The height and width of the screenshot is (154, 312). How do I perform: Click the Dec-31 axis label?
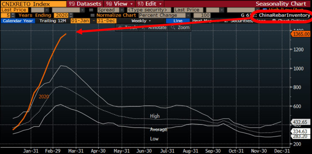coord(282,151)
